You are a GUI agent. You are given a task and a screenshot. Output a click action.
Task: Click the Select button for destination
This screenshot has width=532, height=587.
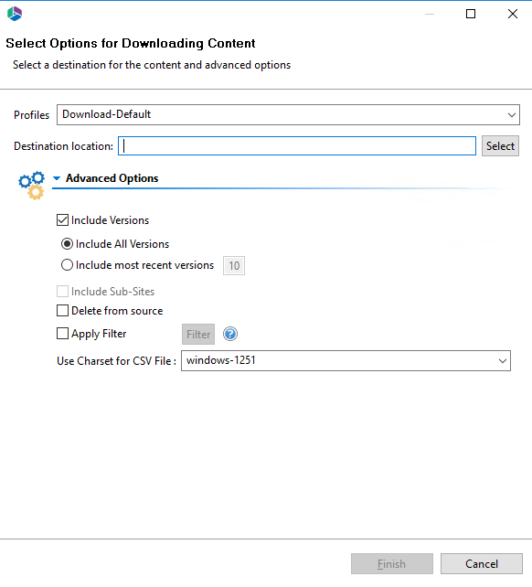coord(500,146)
